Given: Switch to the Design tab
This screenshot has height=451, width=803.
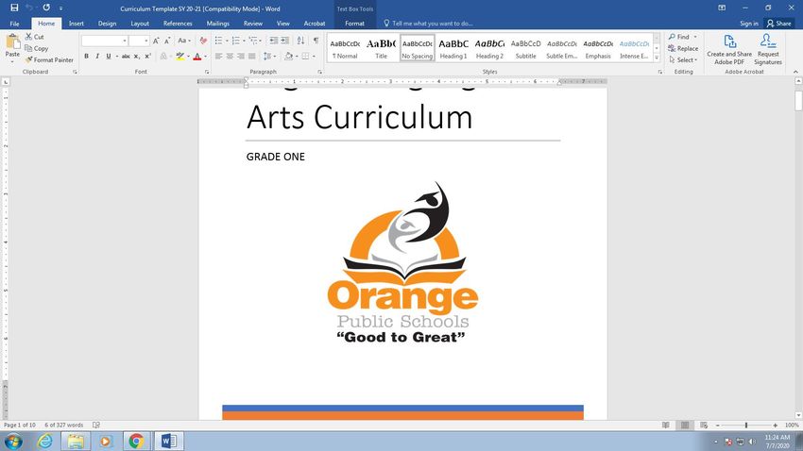Looking at the screenshot, I should pyautogui.click(x=107, y=24).
